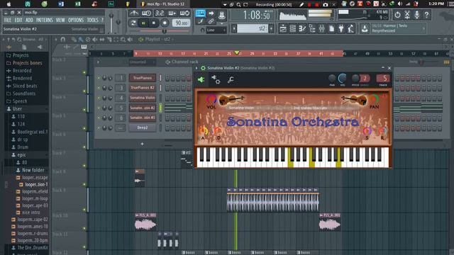Toggle song/pattern mode button
Viewport: 454px width, 255px height.
pos(133,23)
